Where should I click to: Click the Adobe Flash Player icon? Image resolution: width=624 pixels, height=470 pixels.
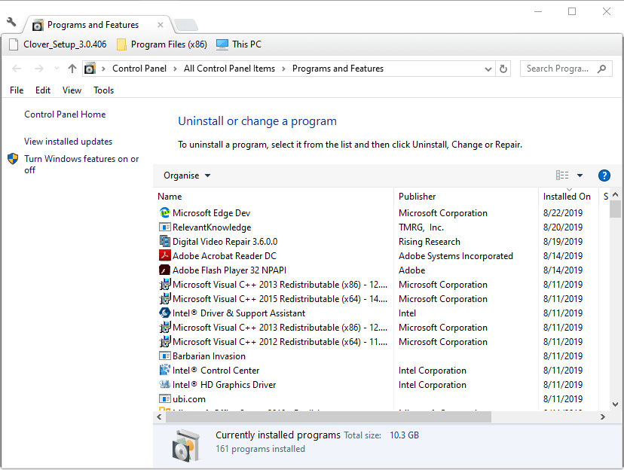165,270
